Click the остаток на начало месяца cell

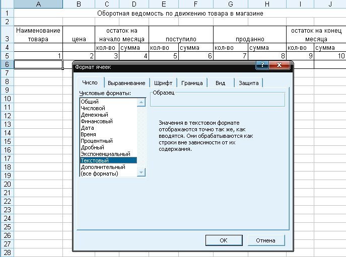pos(122,34)
